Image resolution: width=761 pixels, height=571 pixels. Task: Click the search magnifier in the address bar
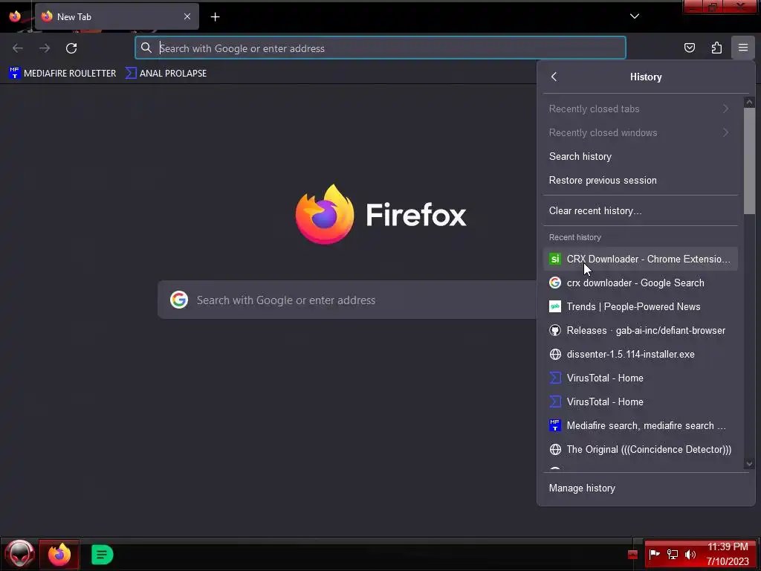coord(146,48)
